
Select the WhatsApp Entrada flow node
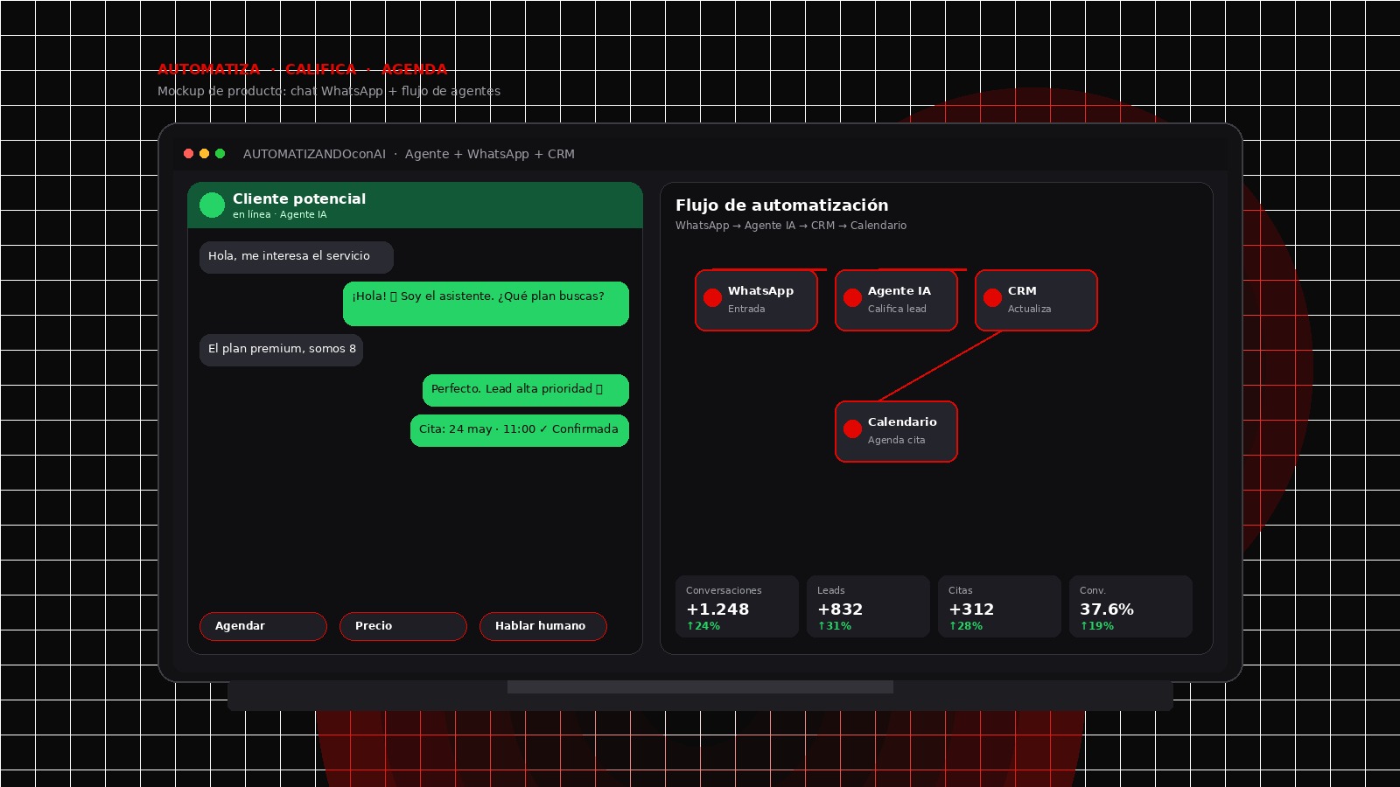(x=756, y=300)
